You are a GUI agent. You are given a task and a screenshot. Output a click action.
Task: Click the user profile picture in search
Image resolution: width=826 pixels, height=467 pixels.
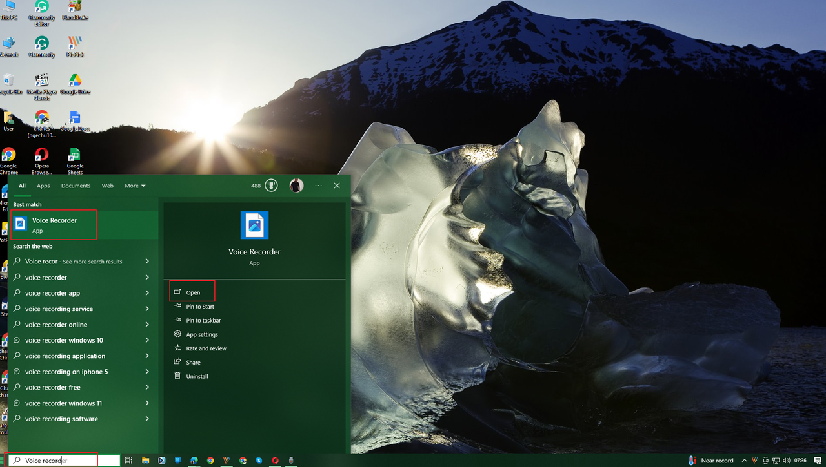(296, 186)
